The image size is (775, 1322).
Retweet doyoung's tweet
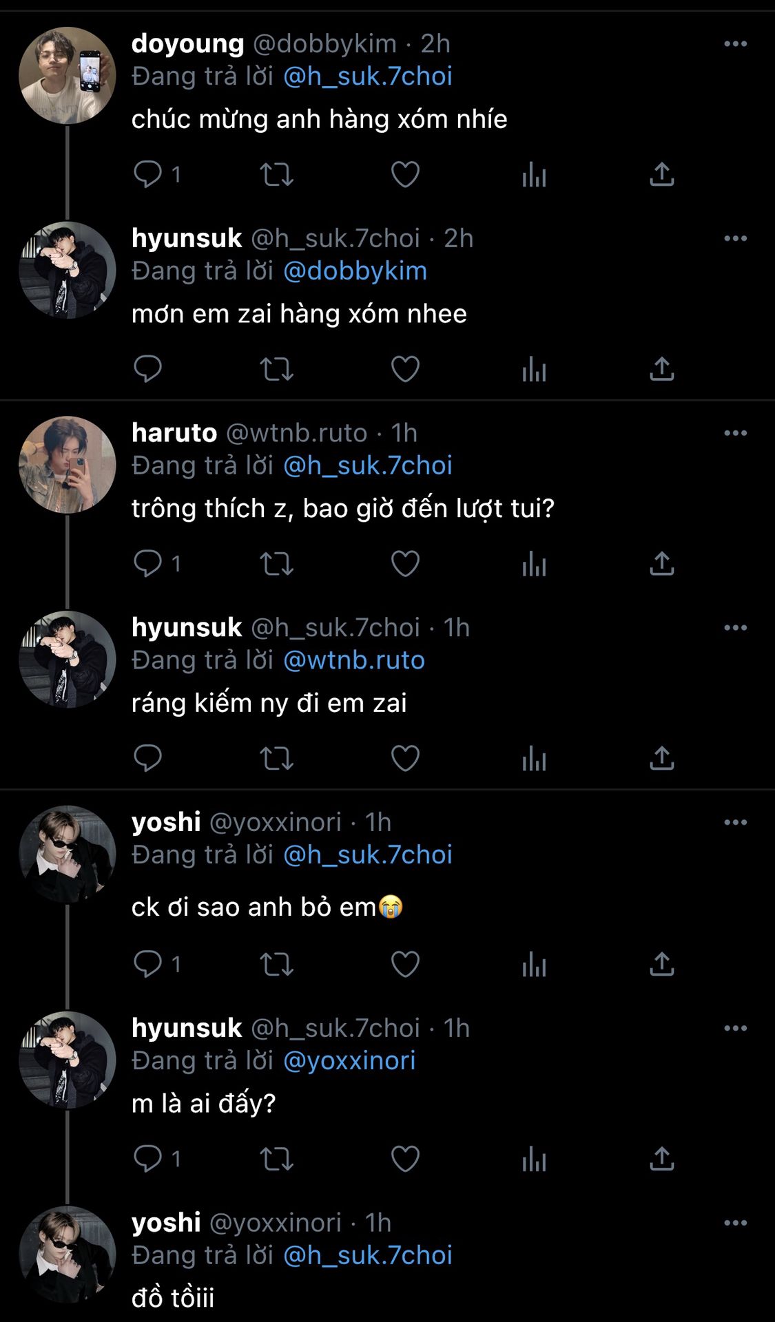[276, 174]
